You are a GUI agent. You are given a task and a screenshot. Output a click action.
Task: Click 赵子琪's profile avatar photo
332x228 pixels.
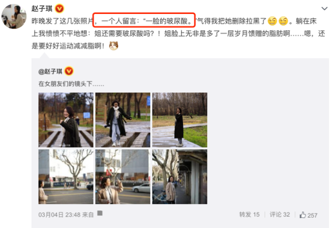click(x=14, y=16)
